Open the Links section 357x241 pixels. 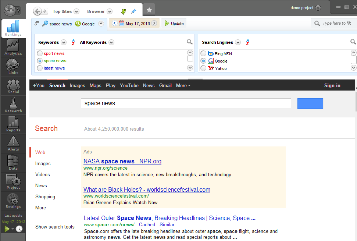[13, 67]
